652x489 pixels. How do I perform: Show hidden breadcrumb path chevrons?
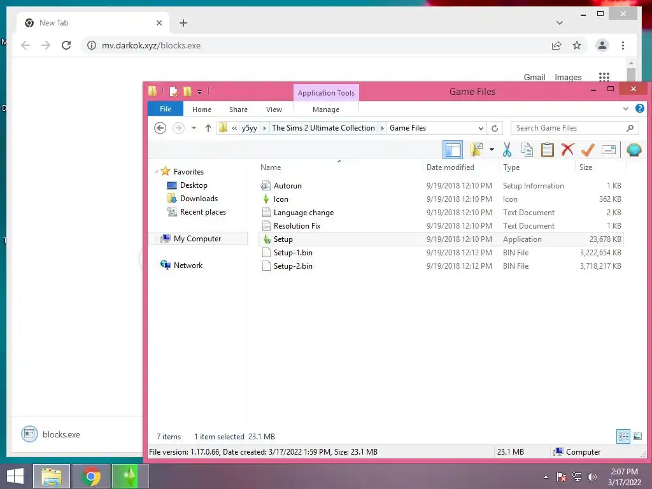234,128
